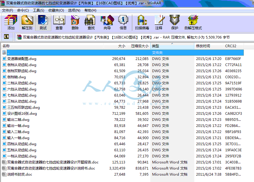This screenshot has height=182, width=254.
Task: Click the file icon of 输入一轴.dwg
Action: tap(4, 138)
